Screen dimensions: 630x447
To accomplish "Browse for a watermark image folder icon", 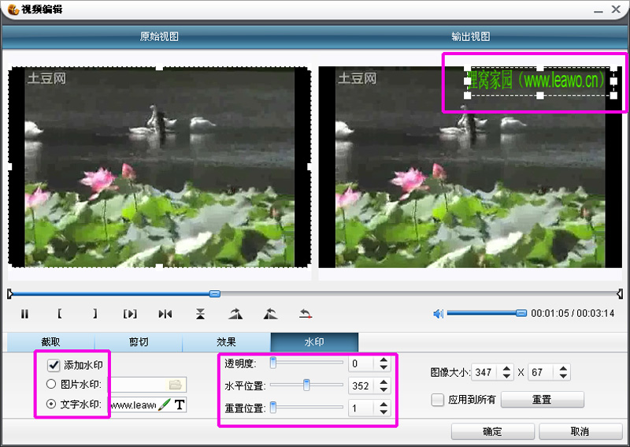I will [175, 385].
